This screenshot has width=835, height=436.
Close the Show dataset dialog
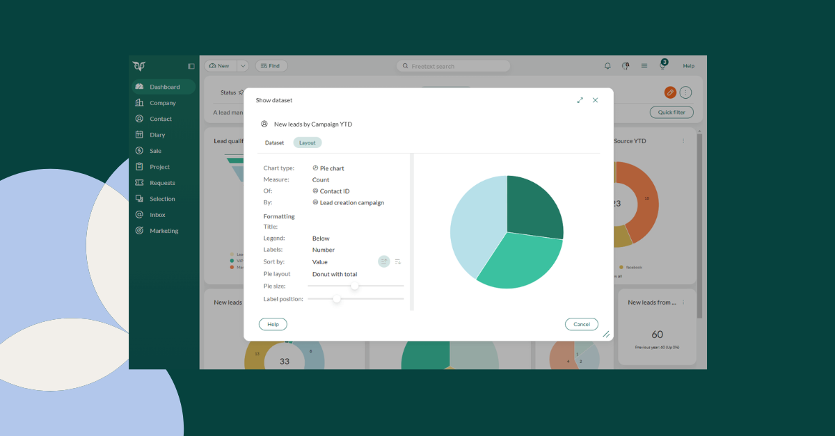[595, 100]
